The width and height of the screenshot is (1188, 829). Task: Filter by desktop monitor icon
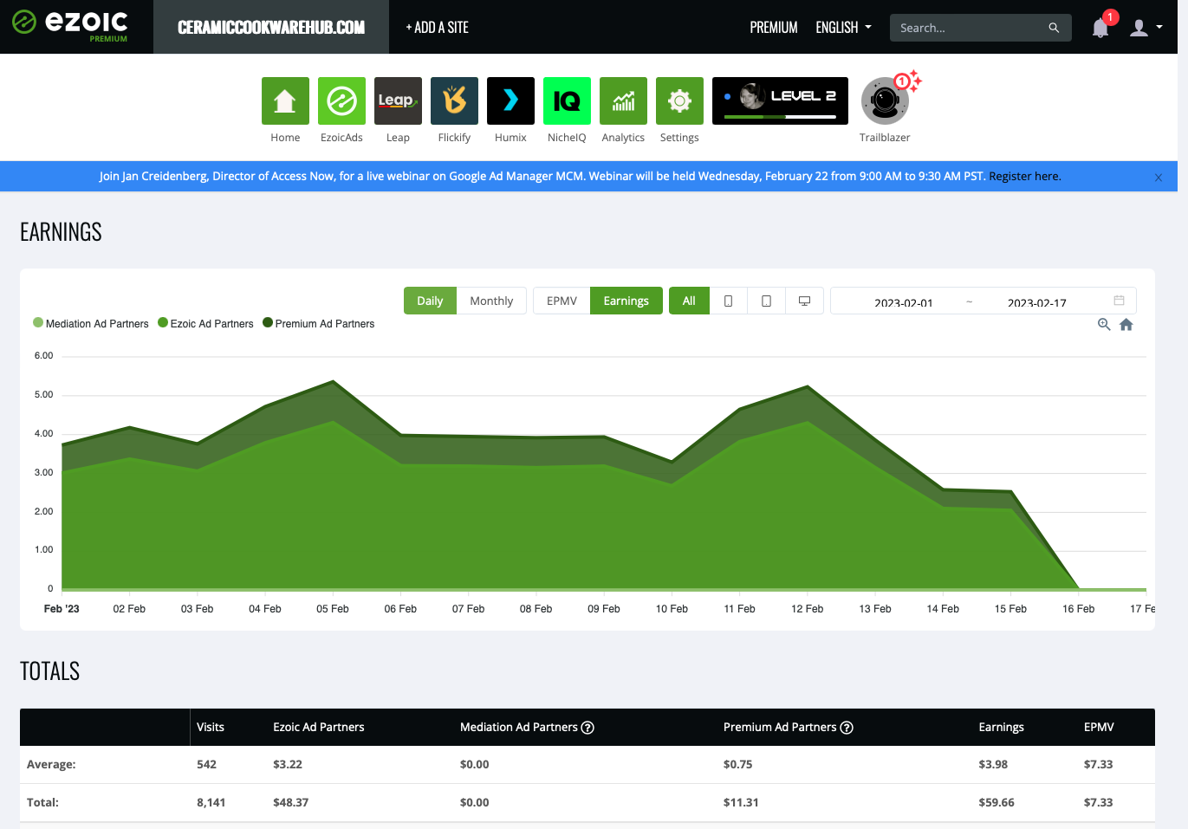point(804,301)
